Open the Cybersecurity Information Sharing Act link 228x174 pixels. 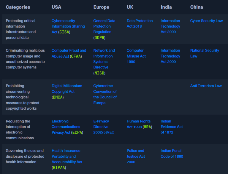coord(68,26)
